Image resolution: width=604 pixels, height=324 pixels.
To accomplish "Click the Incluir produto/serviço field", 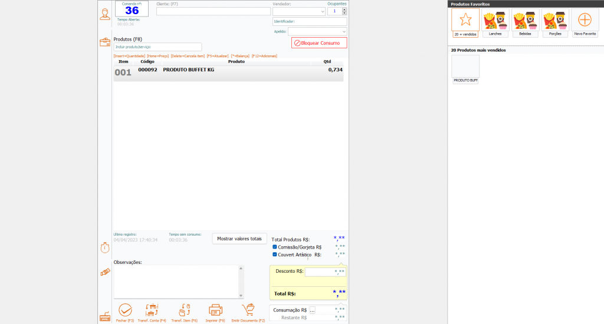I will [x=157, y=47].
